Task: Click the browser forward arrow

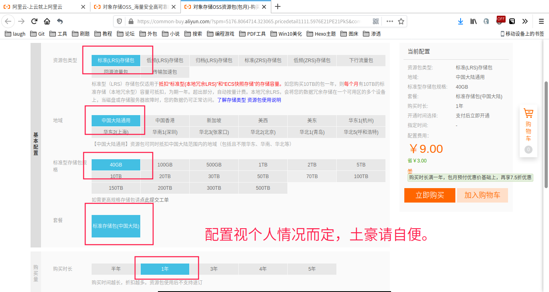Action: [21, 21]
